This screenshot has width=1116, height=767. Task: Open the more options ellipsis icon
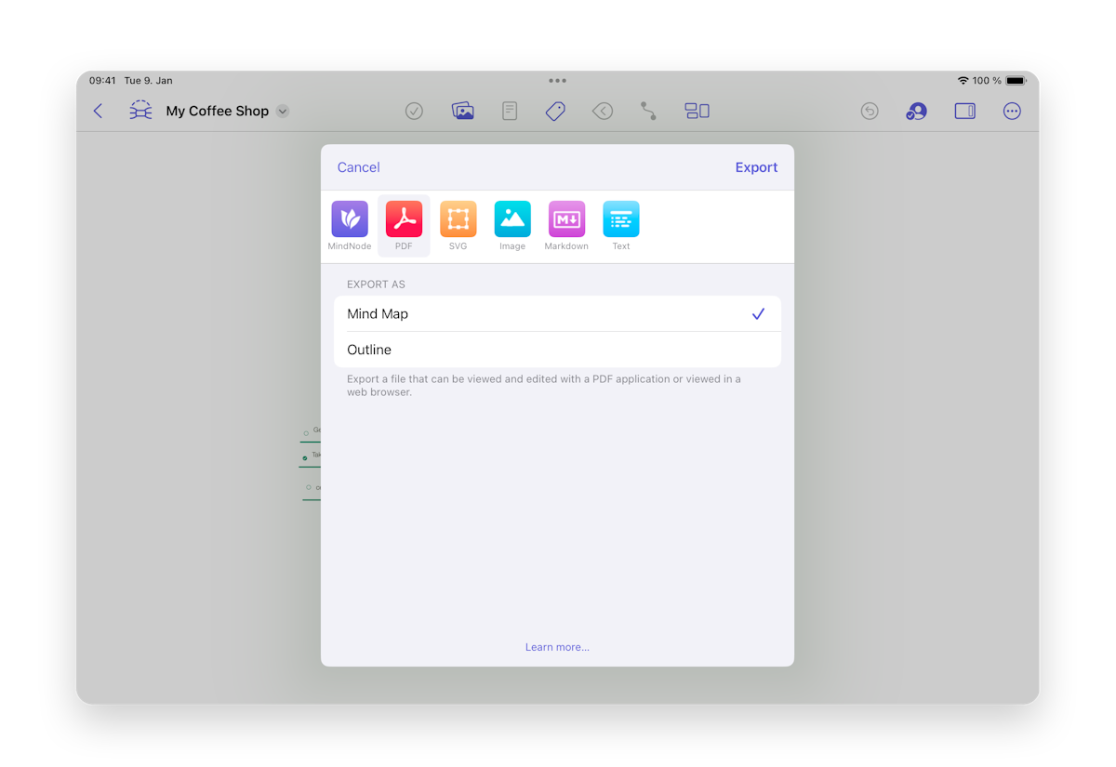click(1012, 111)
